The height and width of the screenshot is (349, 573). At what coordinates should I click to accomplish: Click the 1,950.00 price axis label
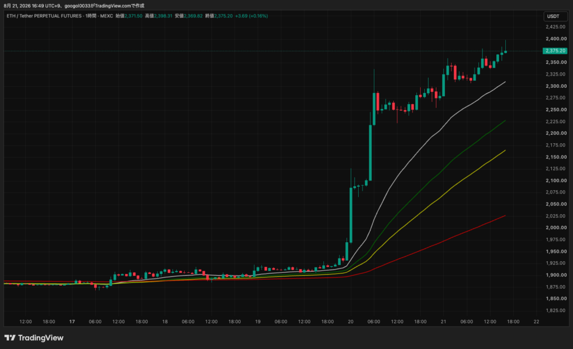pos(556,251)
